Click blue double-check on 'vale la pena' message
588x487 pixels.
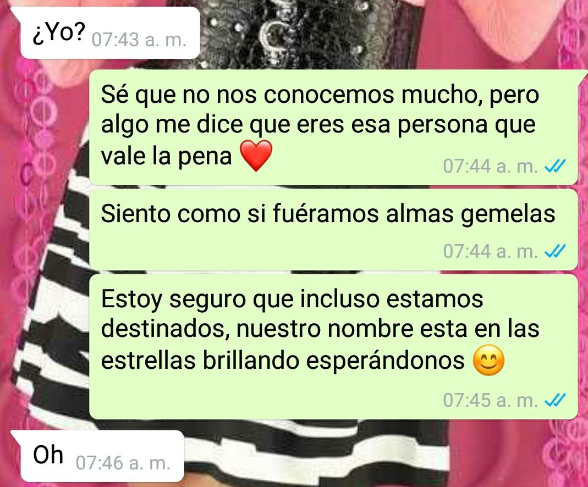555,166
